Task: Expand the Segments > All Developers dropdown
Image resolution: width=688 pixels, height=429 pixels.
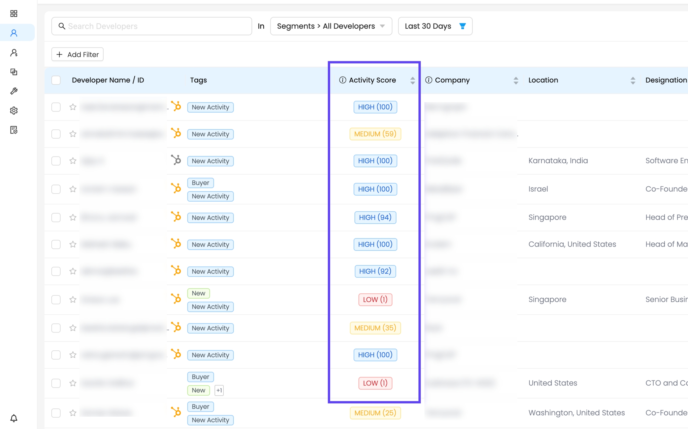Action: coord(331,26)
